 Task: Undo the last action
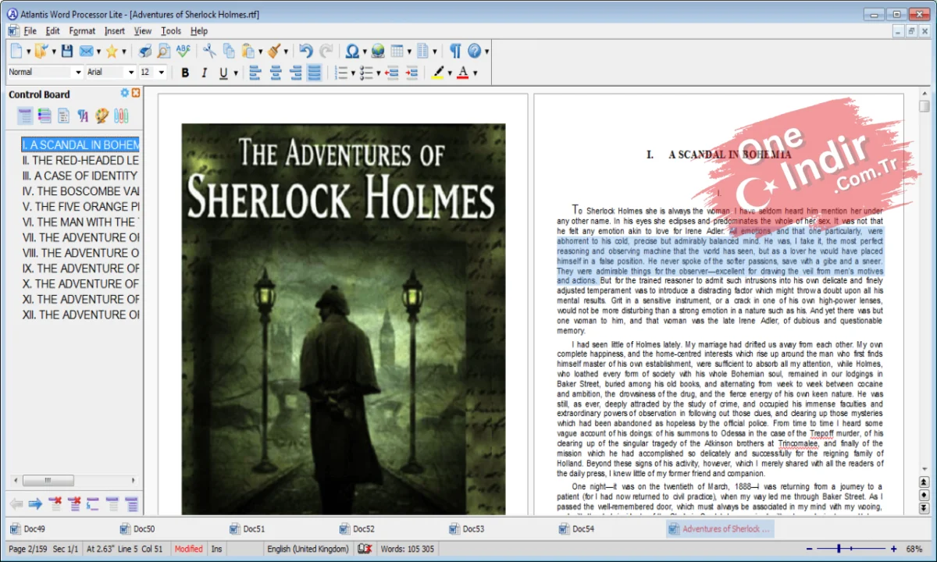click(306, 52)
